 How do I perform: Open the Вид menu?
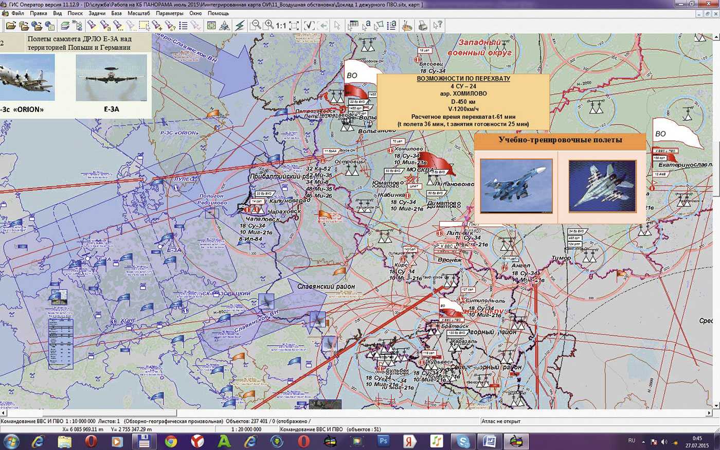tap(58, 13)
